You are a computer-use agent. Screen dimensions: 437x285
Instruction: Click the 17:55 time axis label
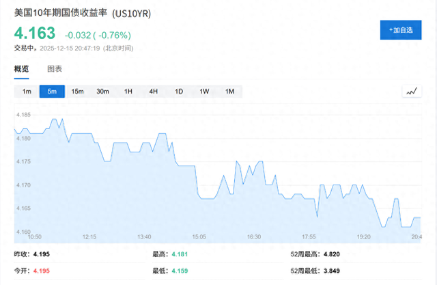pos(309,236)
